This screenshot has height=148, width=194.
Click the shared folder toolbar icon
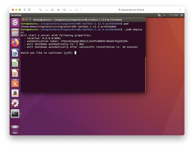click(76, 10)
